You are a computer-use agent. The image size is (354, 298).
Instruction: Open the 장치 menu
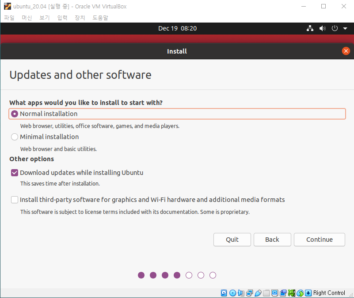pyautogui.click(x=80, y=18)
